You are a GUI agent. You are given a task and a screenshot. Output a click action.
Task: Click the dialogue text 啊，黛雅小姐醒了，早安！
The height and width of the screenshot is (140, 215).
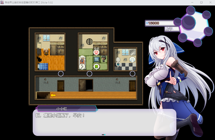60,116
